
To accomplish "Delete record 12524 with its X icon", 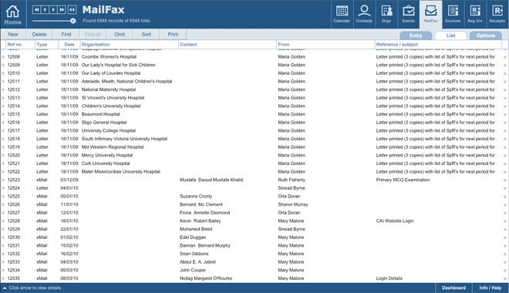I will pyautogui.click(x=505, y=188).
